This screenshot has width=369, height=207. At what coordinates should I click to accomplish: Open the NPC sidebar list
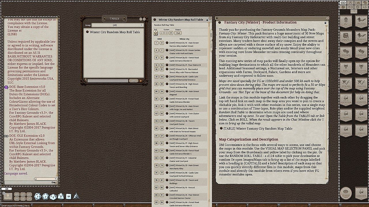click(x=346, y=68)
